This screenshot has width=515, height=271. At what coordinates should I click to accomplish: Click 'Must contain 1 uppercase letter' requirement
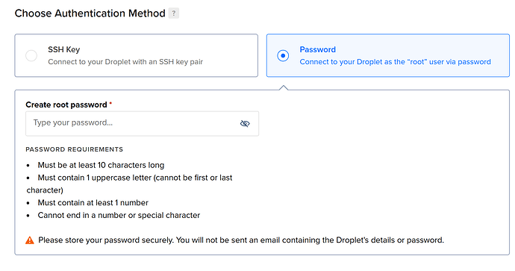[129, 184]
